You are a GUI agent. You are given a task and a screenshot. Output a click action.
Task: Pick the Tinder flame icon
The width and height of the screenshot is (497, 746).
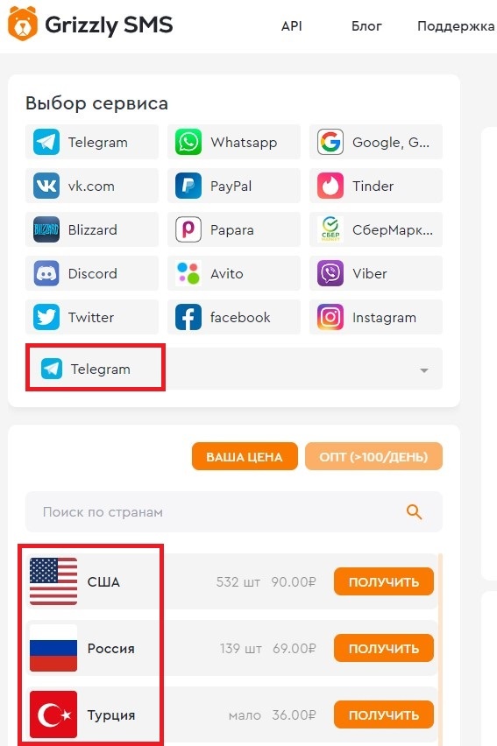[330, 186]
